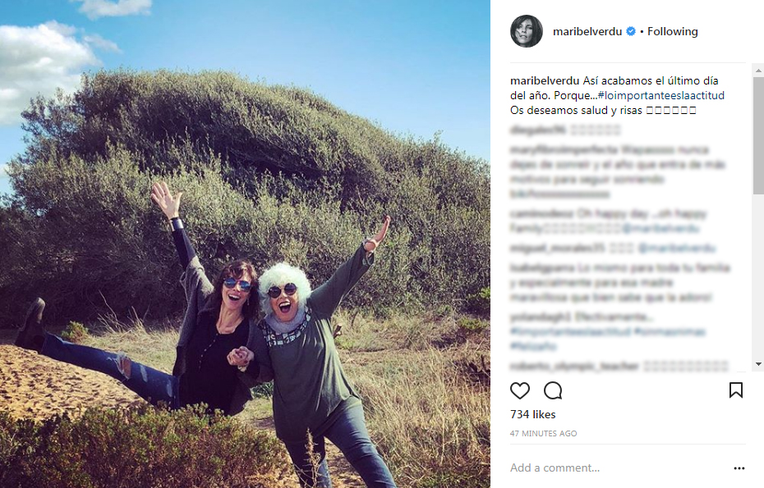Open the #loimportanteeslaactitud hashtag link

pyautogui.click(x=660, y=95)
